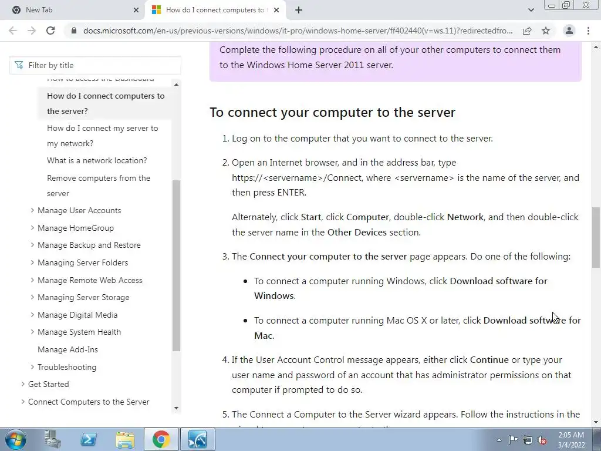Bookmark this page with the star icon
Screen dimensions: 601x451
click(x=546, y=31)
